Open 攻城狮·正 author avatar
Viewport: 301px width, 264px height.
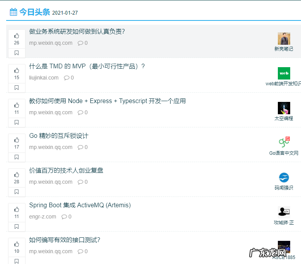click(284, 212)
